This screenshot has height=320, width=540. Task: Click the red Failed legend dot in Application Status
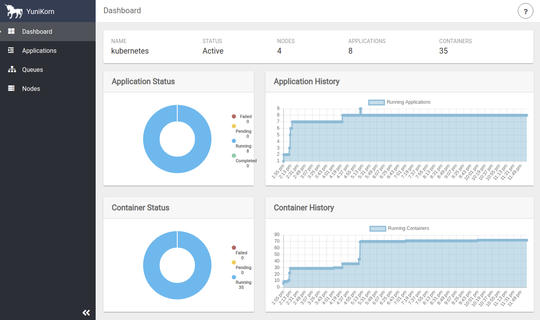[x=234, y=116]
